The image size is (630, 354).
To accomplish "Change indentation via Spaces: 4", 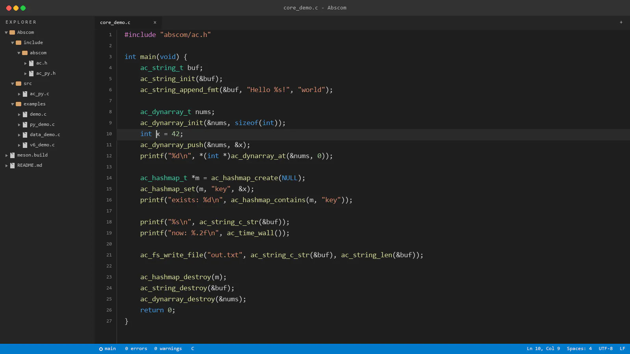I will [x=579, y=349].
